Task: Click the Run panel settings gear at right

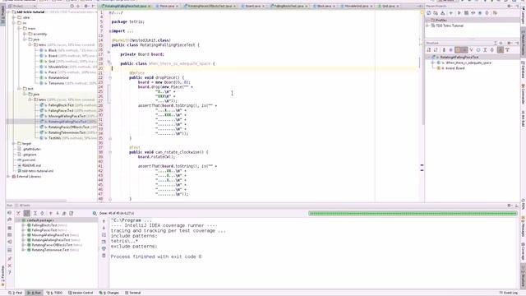Action: pyautogui.click(x=510, y=206)
